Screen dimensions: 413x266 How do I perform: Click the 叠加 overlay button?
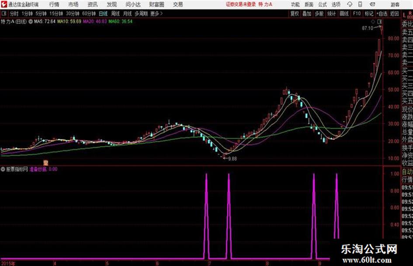click(x=307, y=14)
